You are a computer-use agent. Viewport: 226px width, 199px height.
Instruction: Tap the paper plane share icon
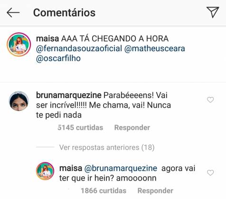(x=213, y=12)
